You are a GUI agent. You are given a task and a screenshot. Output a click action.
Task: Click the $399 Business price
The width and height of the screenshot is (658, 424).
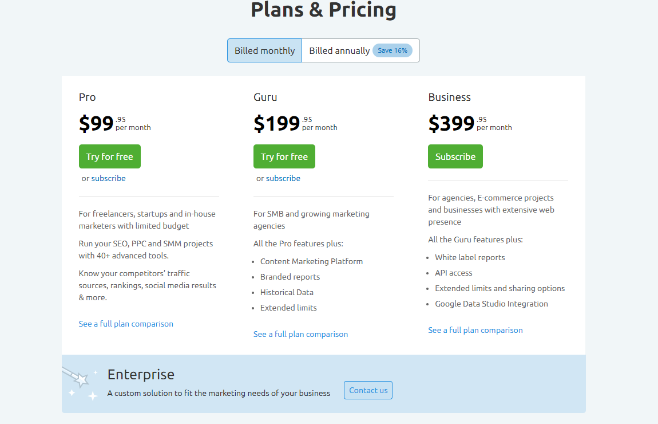(451, 123)
